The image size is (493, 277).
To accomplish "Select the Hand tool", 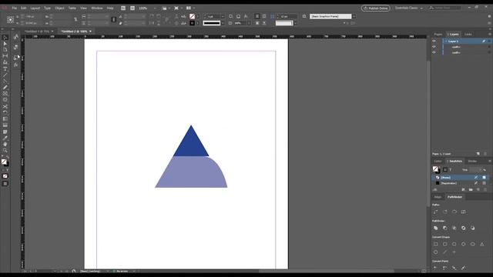I will point(5,144).
